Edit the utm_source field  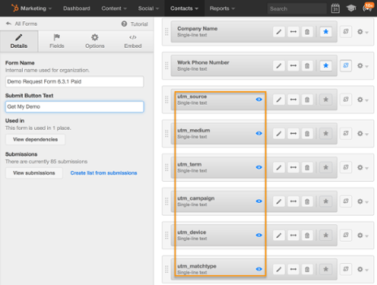(x=279, y=100)
